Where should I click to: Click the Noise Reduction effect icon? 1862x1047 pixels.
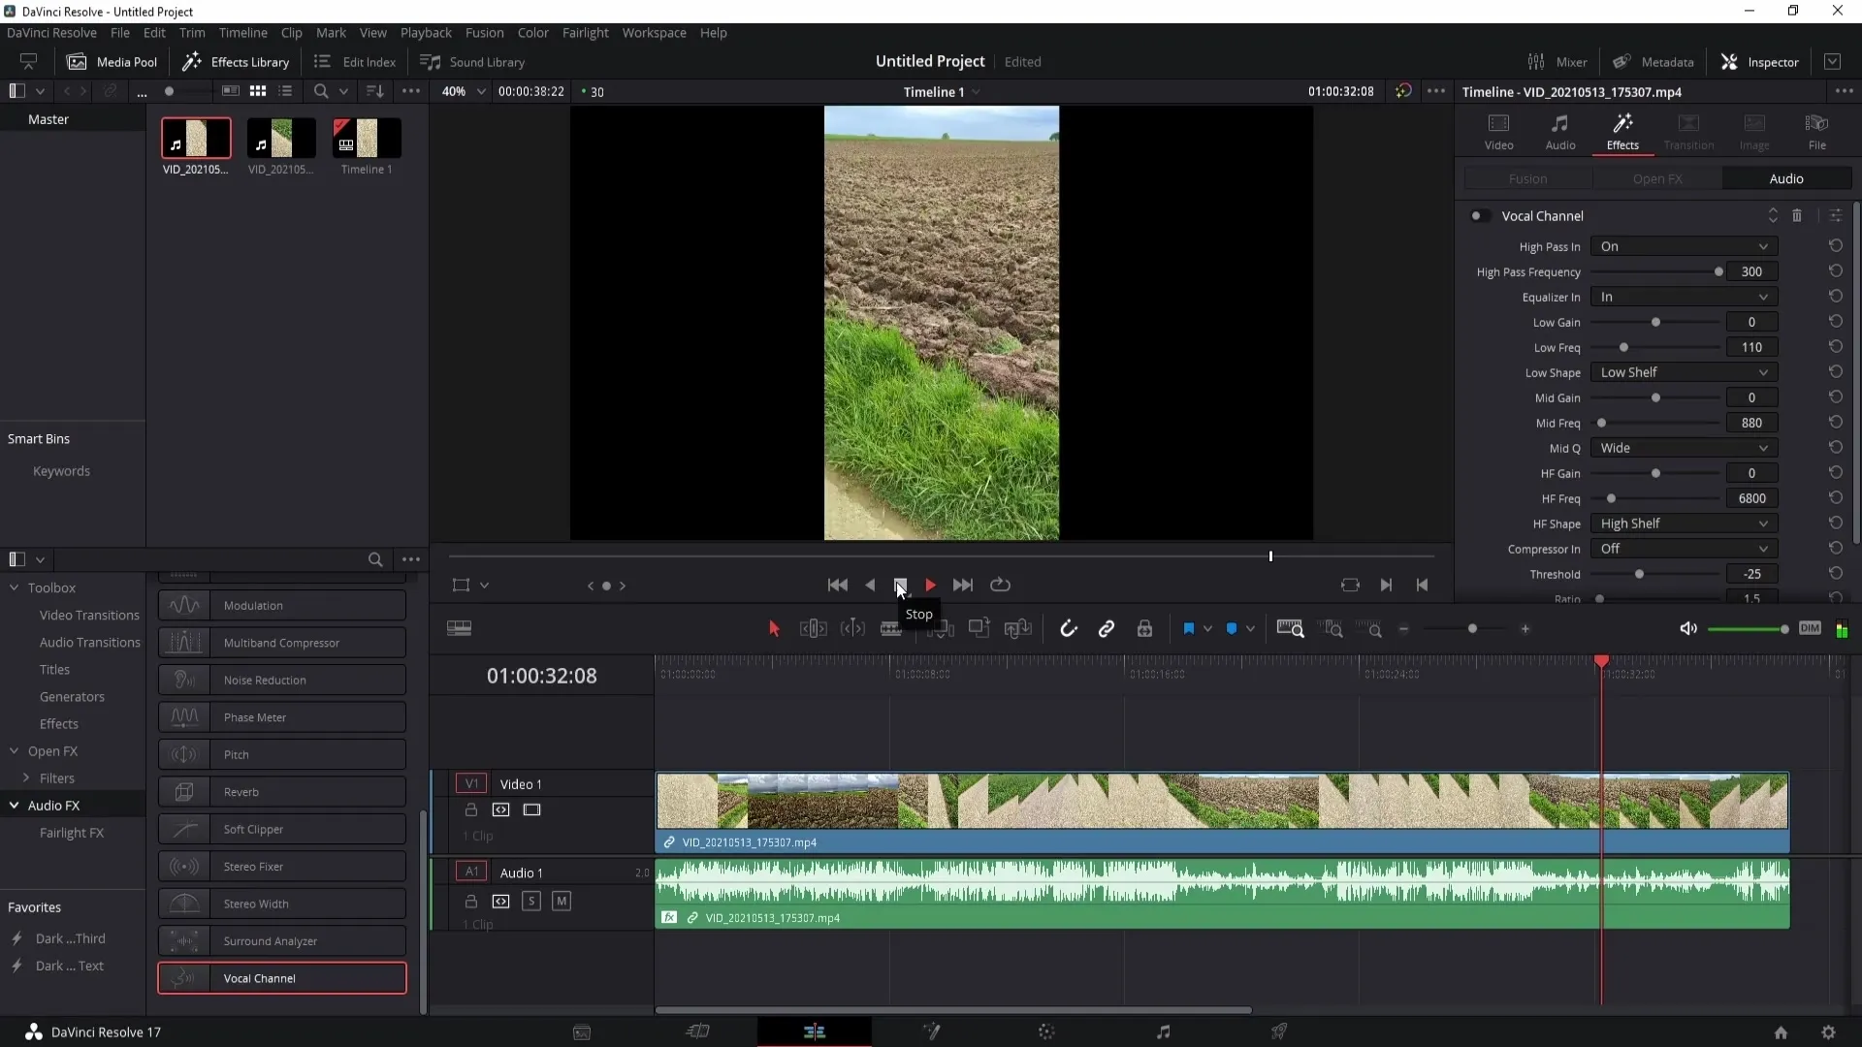[x=183, y=679]
